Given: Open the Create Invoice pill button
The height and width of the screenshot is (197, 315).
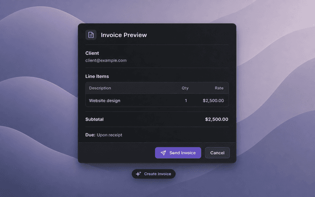Looking at the screenshot, I should point(154,174).
